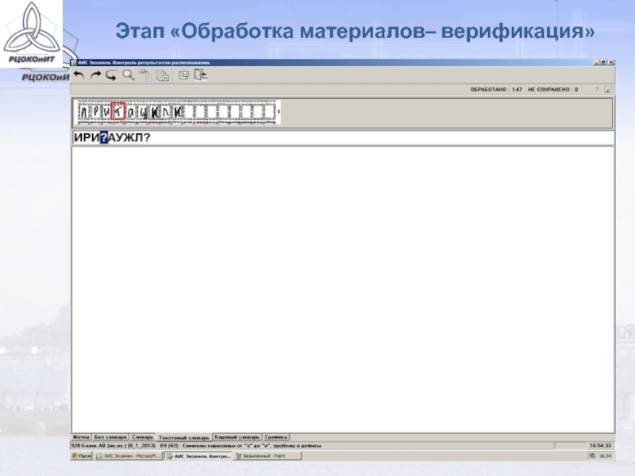Screen dimensions: 635x476
Task: Click the checkmark document toolbar icon
Action: click(x=184, y=75)
